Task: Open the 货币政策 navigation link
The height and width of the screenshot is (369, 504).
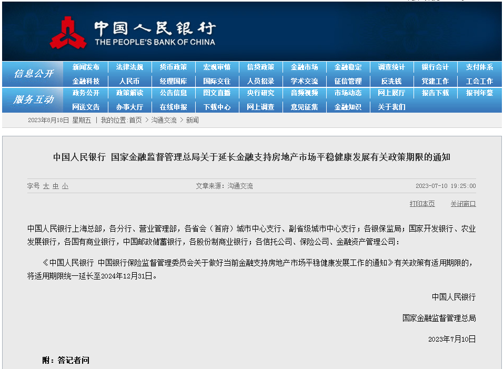Action: [173, 67]
